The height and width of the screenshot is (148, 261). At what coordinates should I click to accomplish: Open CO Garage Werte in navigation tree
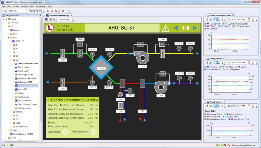pyautogui.click(x=25, y=75)
